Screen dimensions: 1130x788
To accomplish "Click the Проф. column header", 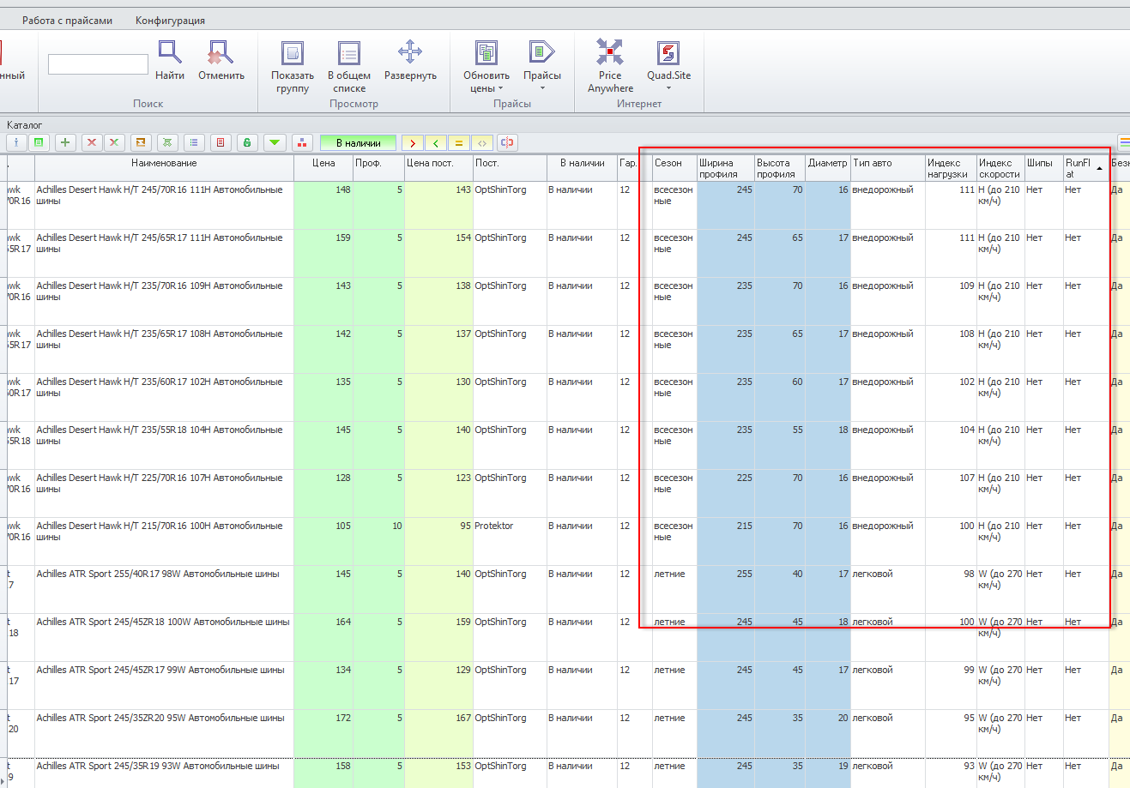I will tap(378, 168).
